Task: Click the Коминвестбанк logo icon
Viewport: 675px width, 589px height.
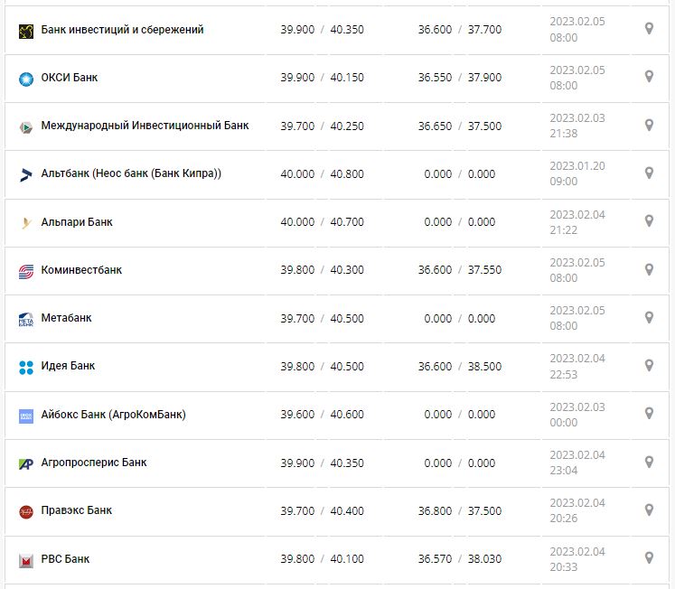Action: (x=25, y=271)
